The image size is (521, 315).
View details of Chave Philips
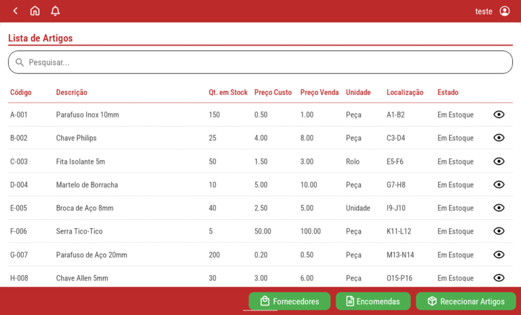499,138
